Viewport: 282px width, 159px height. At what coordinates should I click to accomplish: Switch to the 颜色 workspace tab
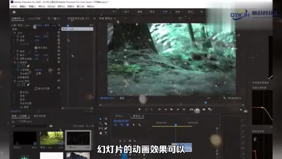click(152, 12)
